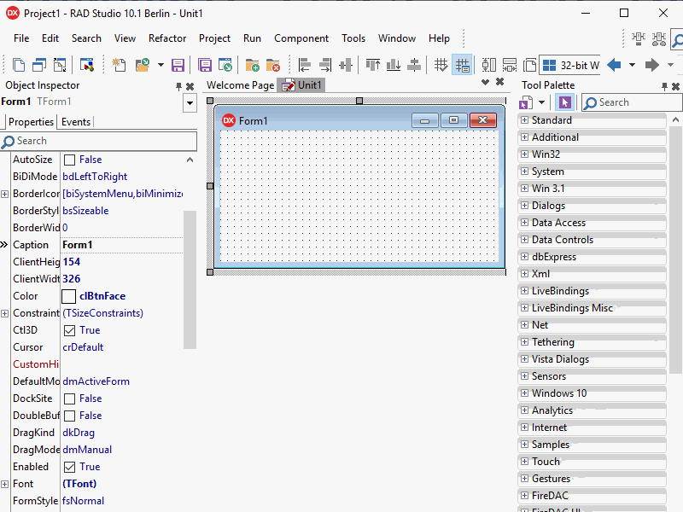The image size is (683, 512).
Task: Click the desktop layout icon in top-right toolbar
Action: 639,38
